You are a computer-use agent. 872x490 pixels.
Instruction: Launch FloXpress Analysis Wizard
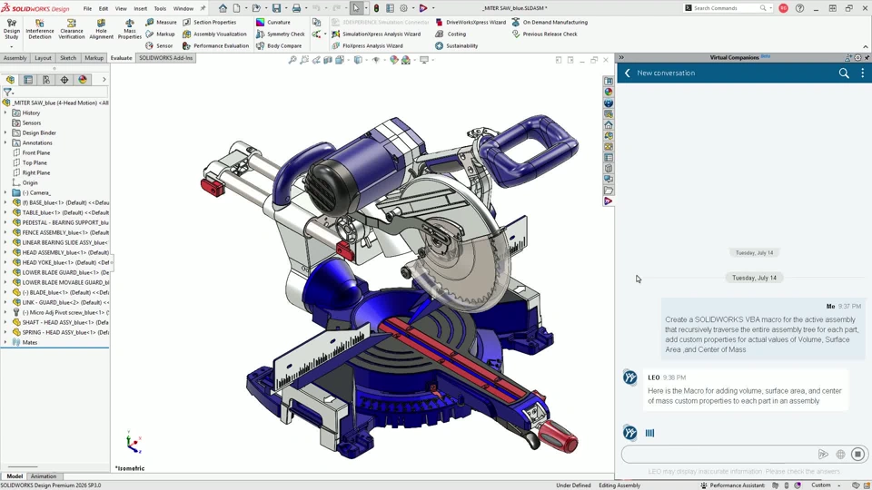367,45
